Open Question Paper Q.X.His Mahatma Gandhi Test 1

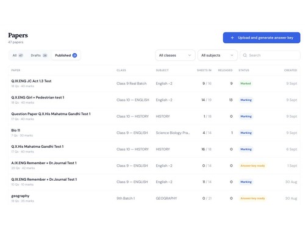[x=51, y=114]
